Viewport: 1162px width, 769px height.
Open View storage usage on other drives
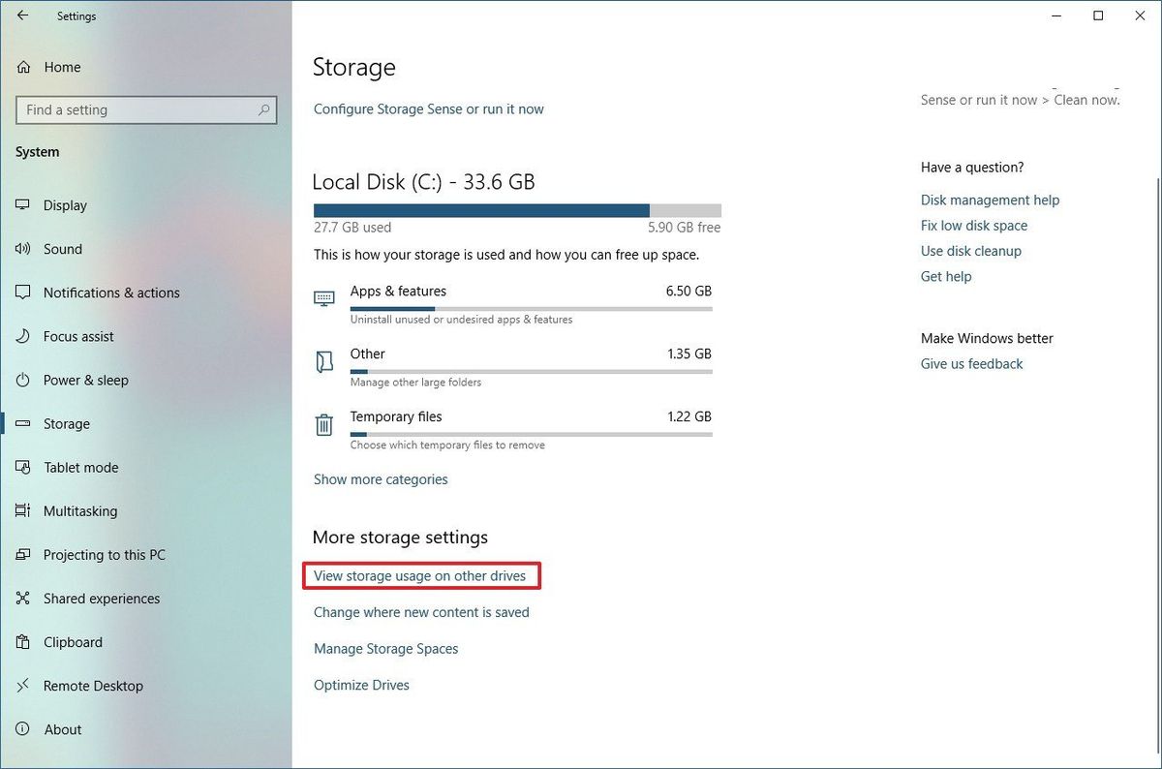(421, 575)
